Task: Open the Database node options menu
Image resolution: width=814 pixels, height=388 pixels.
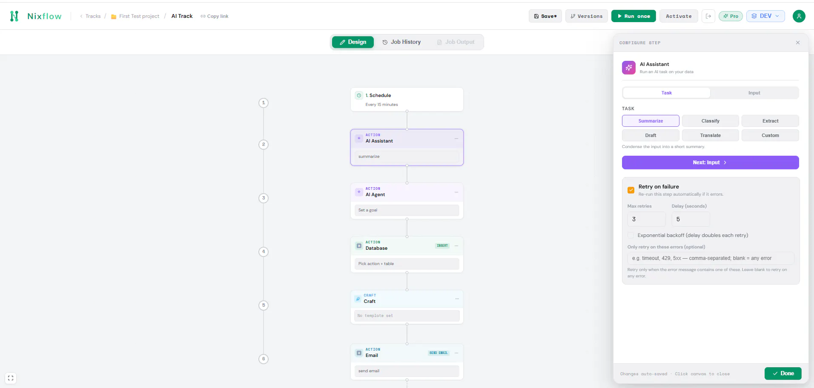Action: 456,245
